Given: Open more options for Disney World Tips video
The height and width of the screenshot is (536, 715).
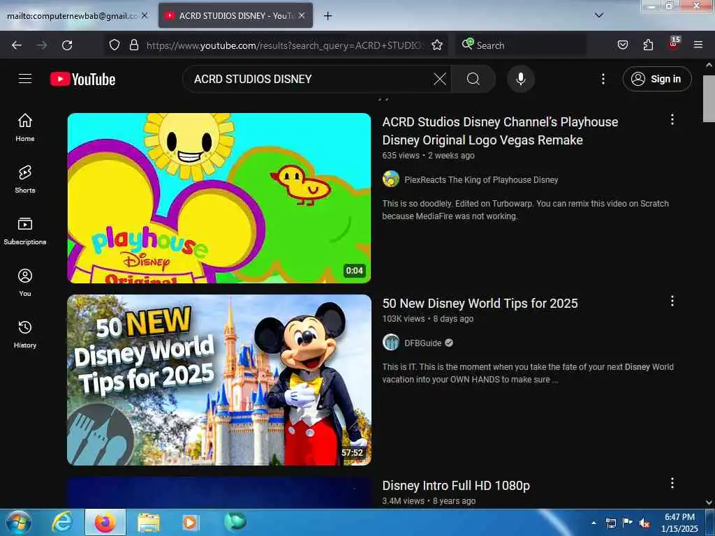Looking at the screenshot, I should [x=672, y=301].
